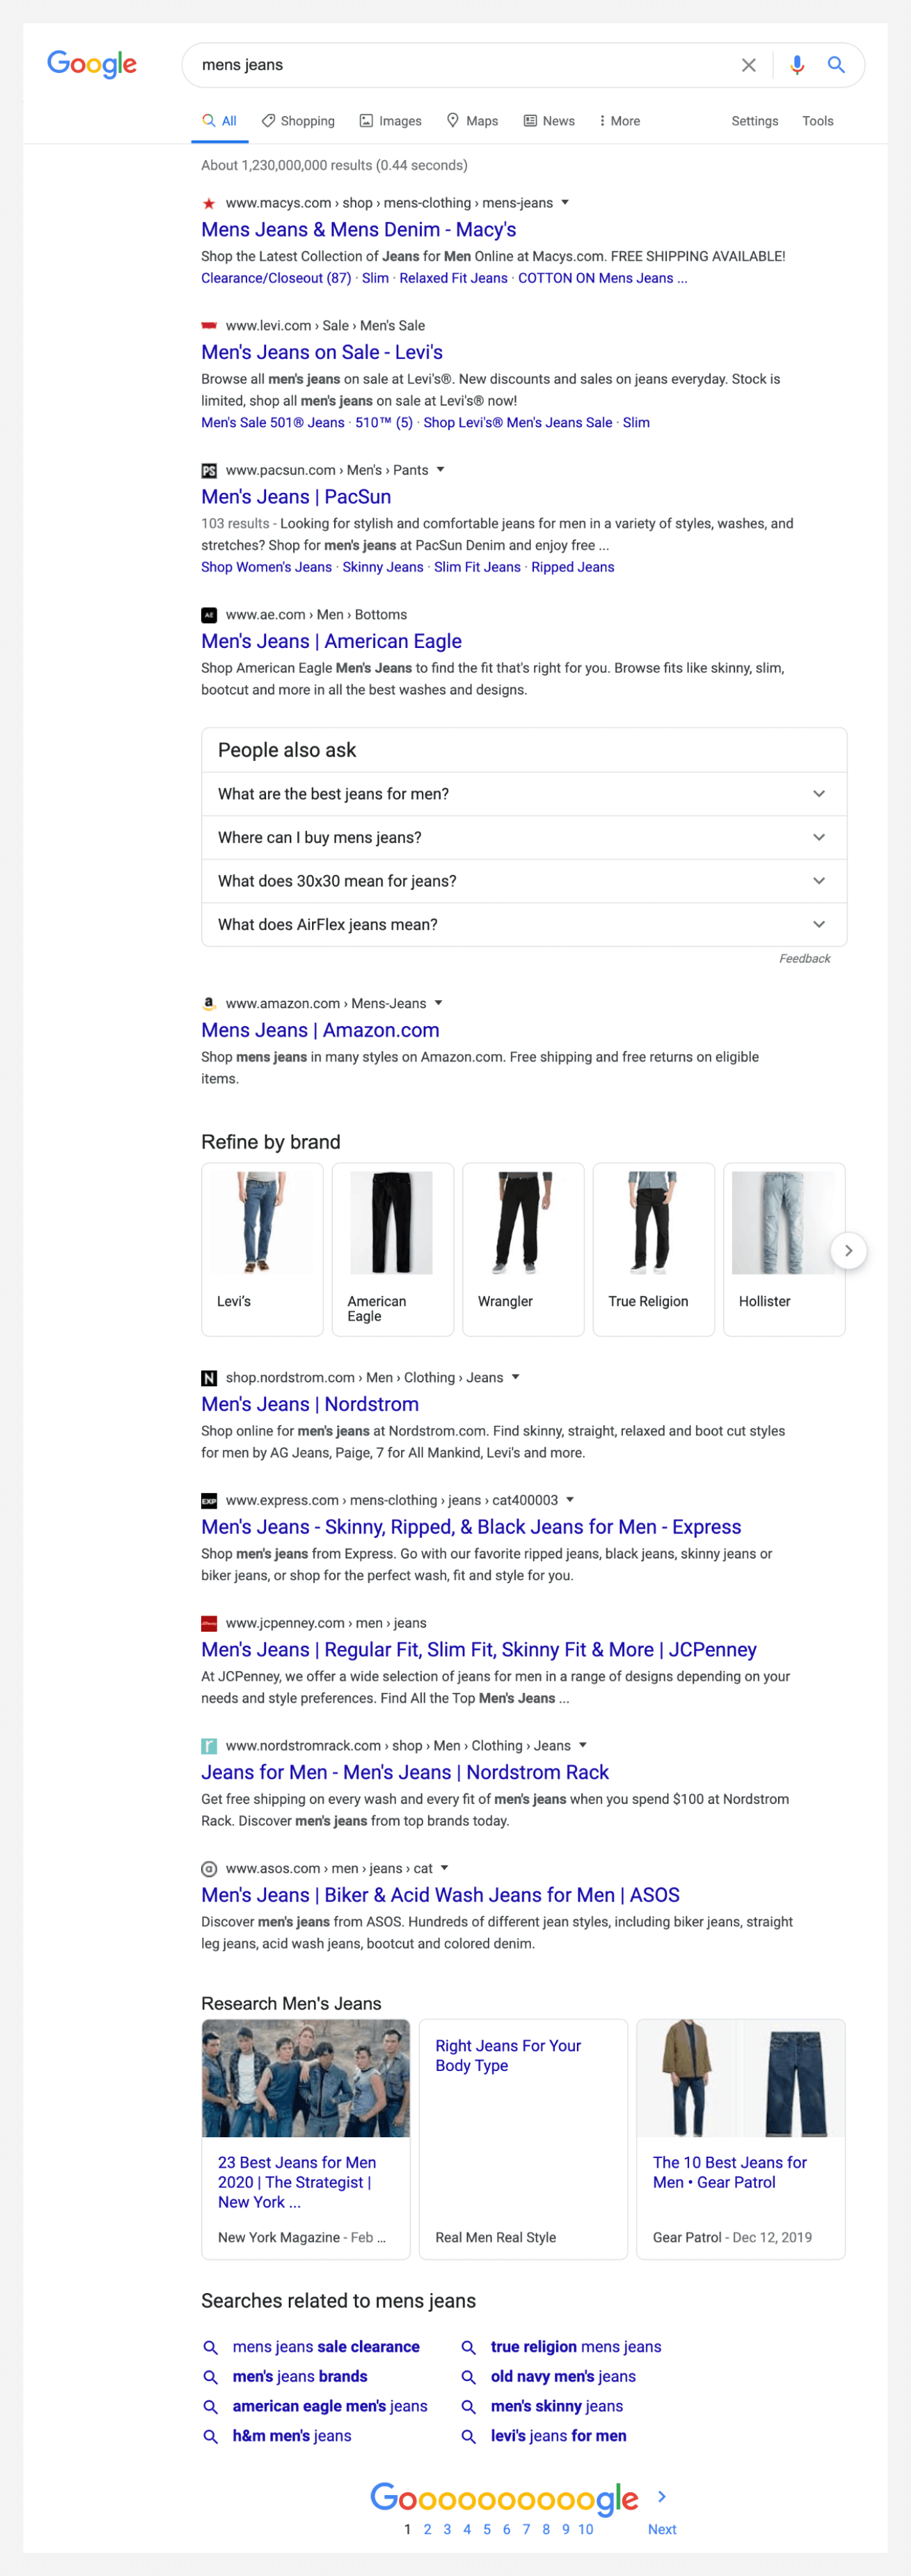Open Macy's result URL dropdown arrow

[x=565, y=202]
